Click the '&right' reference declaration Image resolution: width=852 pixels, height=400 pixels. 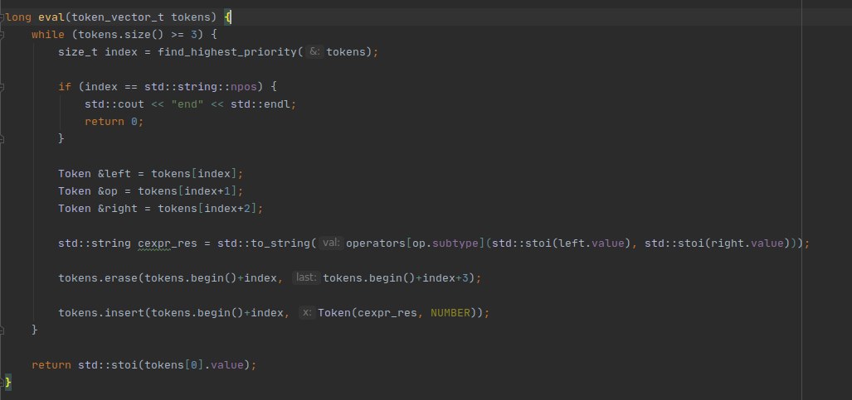(x=118, y=209)
